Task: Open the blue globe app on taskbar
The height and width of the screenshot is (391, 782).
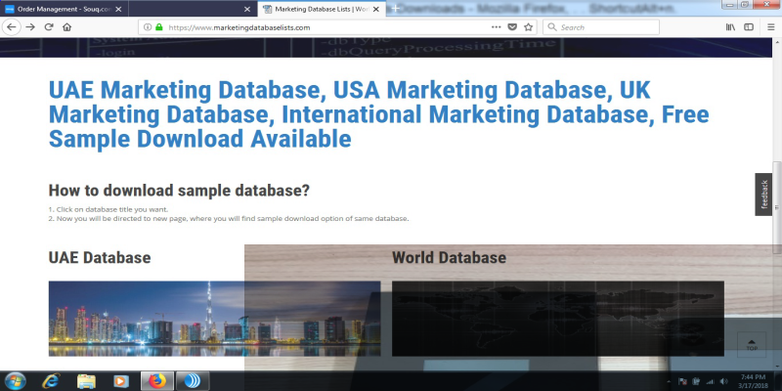Action: (x=193, y=381)
